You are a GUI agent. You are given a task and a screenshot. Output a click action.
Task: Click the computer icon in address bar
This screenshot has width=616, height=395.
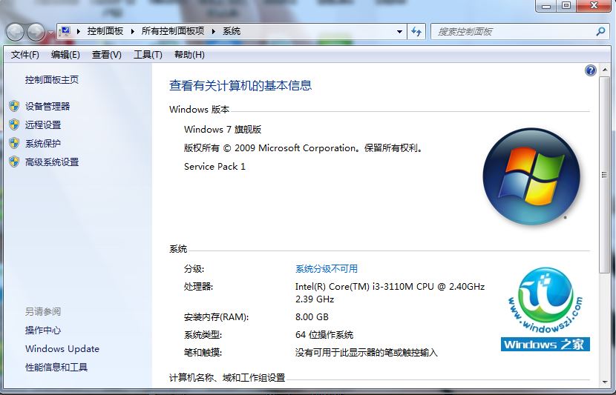[x=65, y=31]
